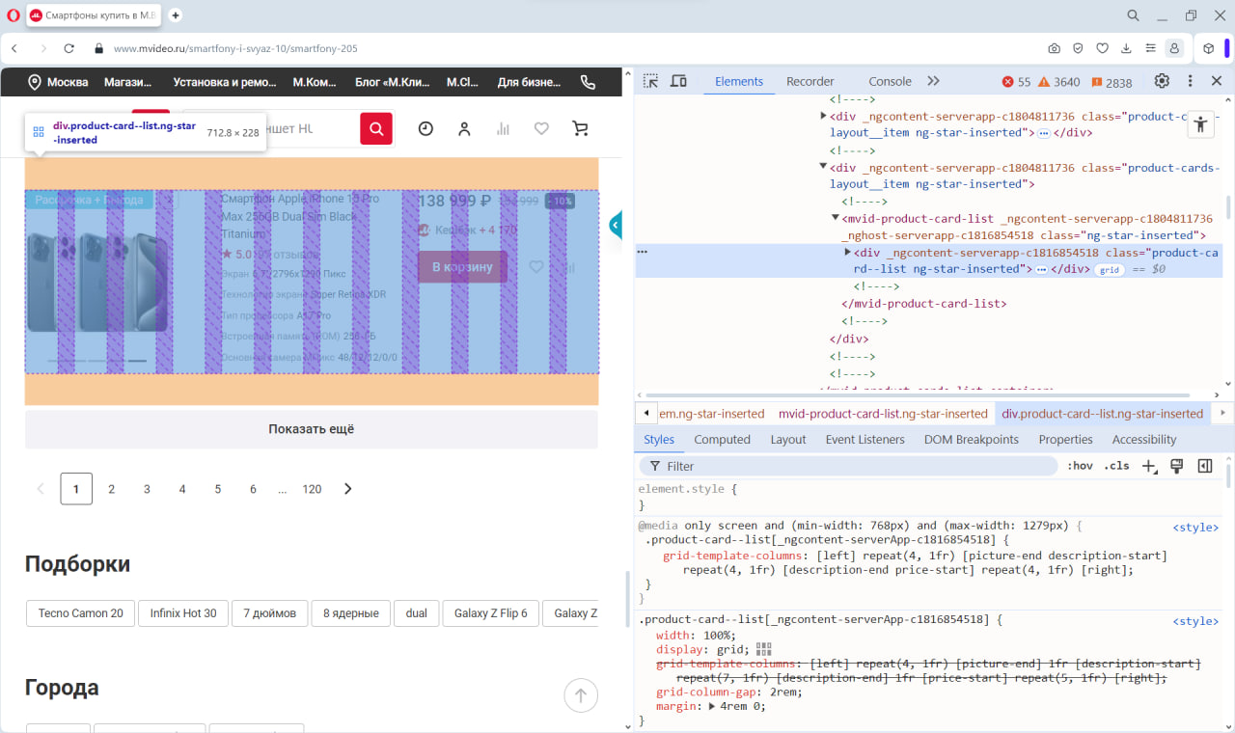
Task: Click the 3640 warnings counter
Action: click(x=1059, y=82)
